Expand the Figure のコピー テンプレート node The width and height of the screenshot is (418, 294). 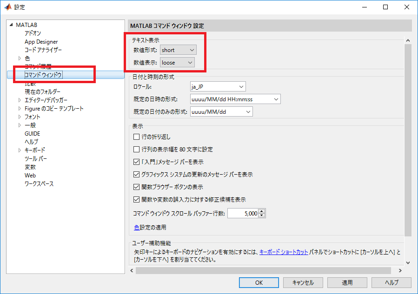coord(20,108)
